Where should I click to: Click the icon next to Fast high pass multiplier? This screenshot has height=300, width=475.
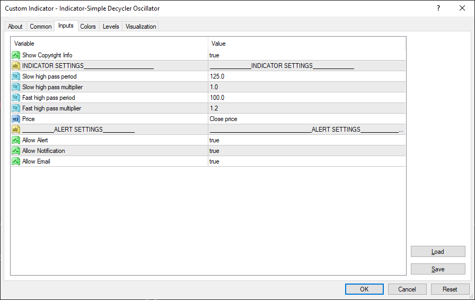click(x=16, y=108)
